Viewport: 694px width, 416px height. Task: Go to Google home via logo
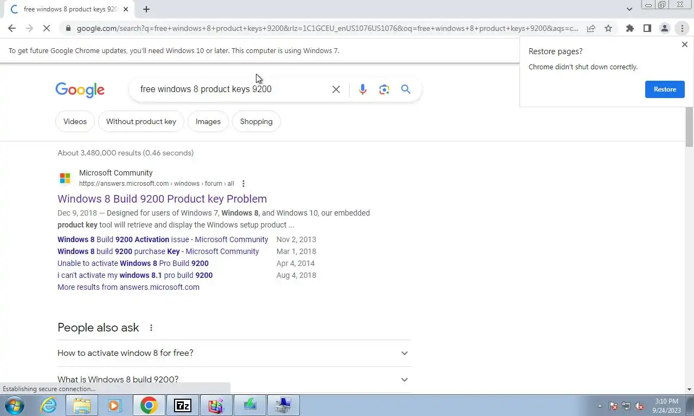point(80,90)
